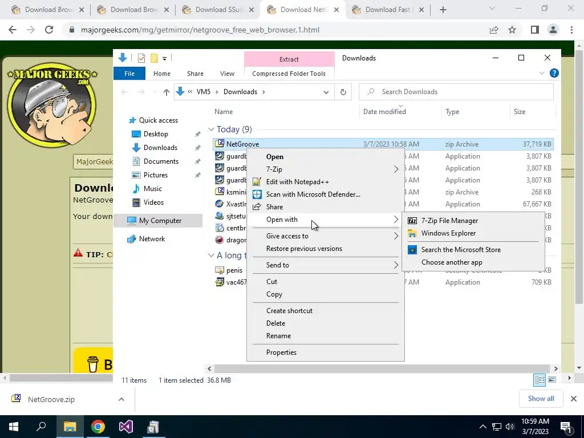Open Music in the navigation pane
Viewport: 584px width, 438px height.
153,188
